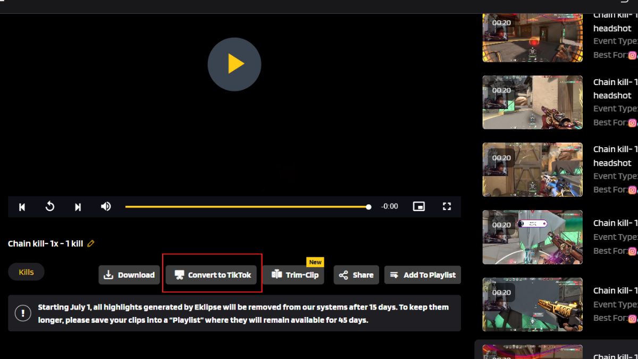Skip to previous clip in the player
The width and height of the screenshot is (638, 359).
coord(22,206)
